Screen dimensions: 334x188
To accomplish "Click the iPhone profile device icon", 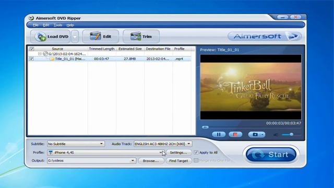I will point(51,152).
